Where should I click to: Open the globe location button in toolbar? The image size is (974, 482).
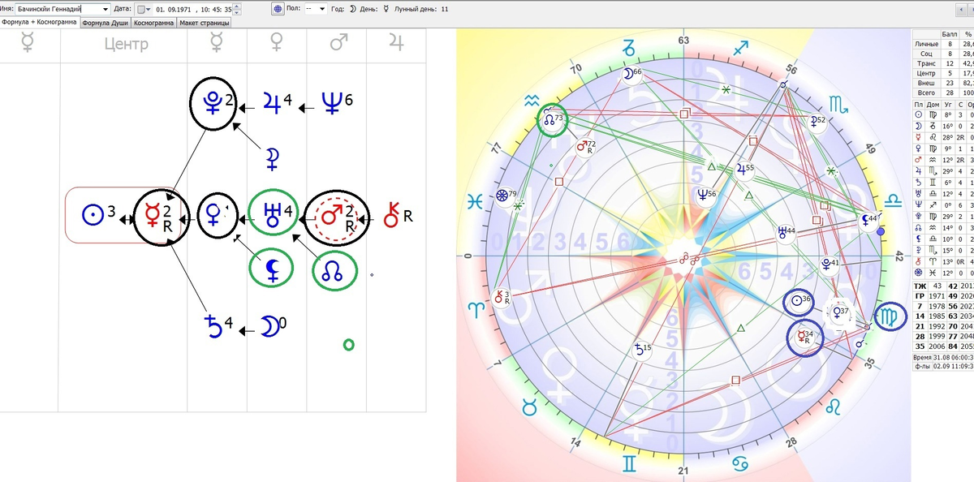278,9
